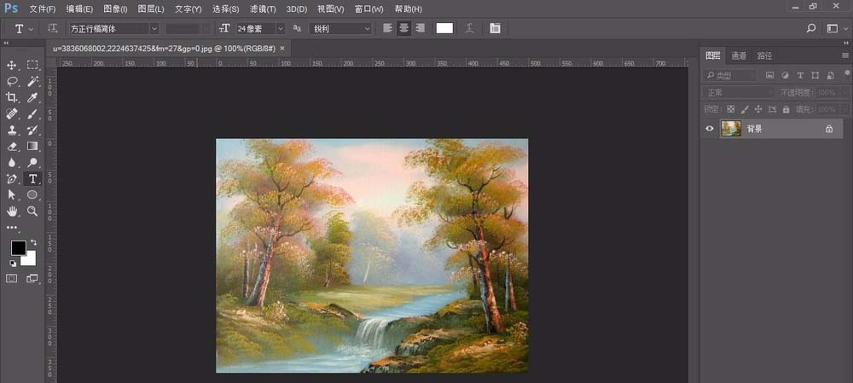
Task: Toggle pixel layer filter in Layers panel
Action: (x=769, y=76)
